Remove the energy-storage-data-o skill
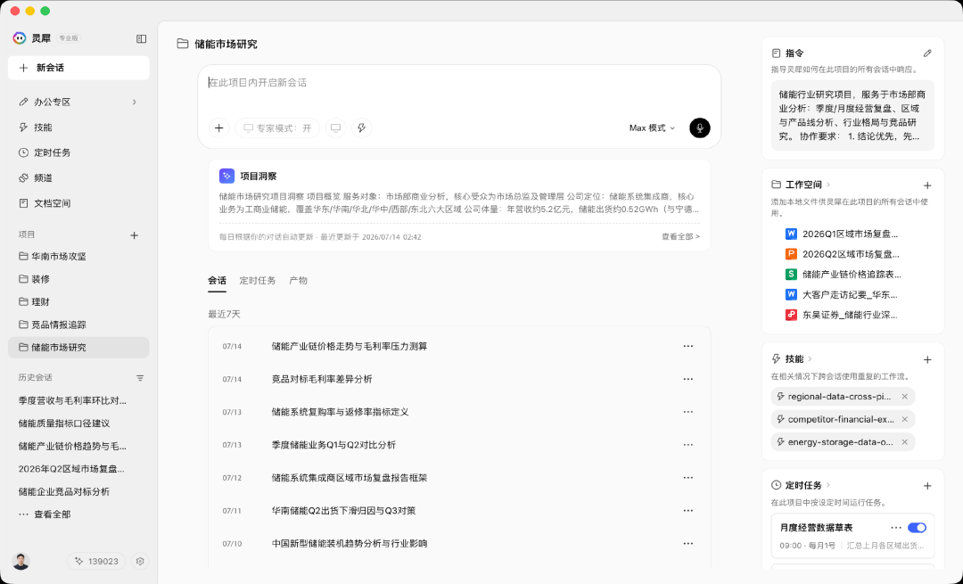 click(905, 442)
